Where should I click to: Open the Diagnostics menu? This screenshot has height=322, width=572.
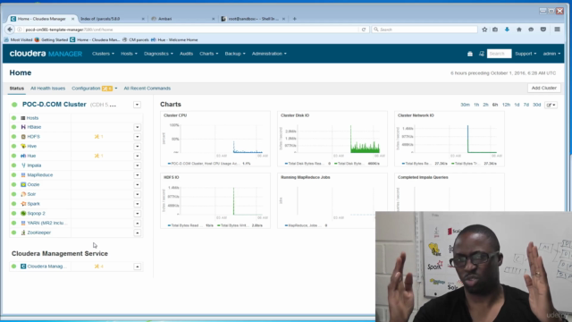tap(158, 54)
